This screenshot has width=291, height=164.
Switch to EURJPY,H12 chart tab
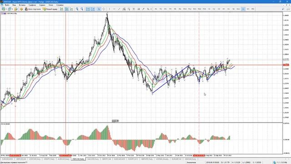click(133, 159)
